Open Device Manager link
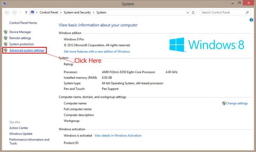 (x=20, y=32)
